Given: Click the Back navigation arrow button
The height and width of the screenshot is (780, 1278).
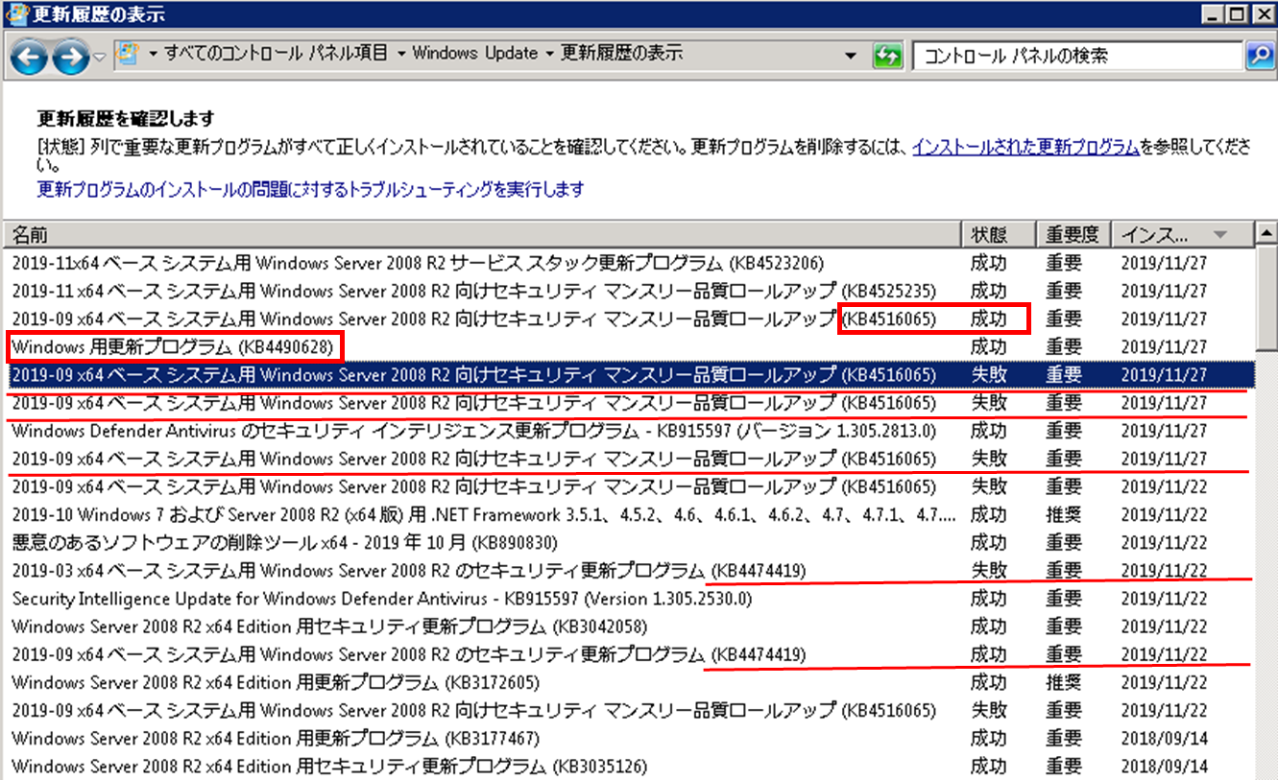Looking at the screenshot, I should 29,59.
